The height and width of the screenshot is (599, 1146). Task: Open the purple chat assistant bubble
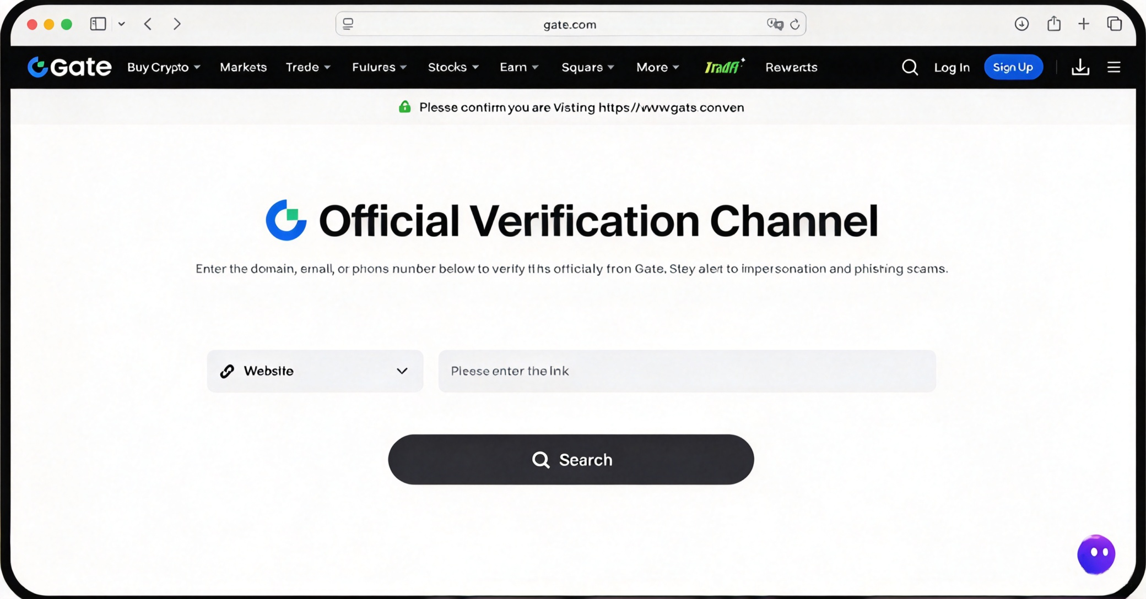coord(1096,554)
